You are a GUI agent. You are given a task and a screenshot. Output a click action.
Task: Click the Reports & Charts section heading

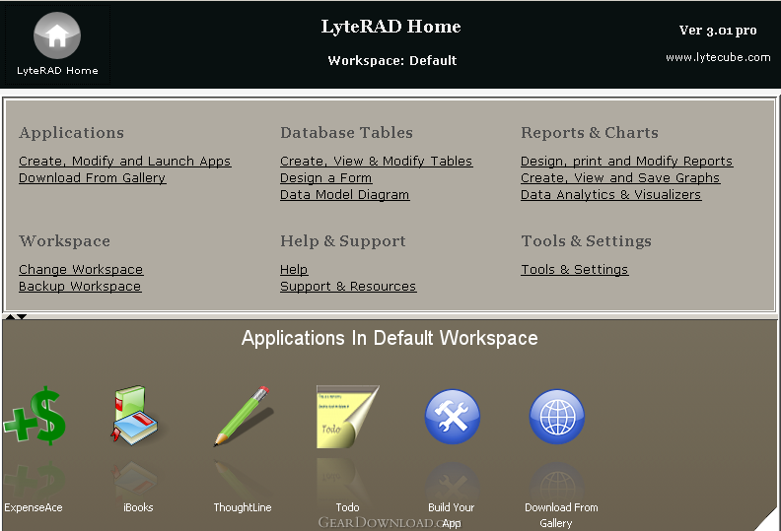(590, 132)
